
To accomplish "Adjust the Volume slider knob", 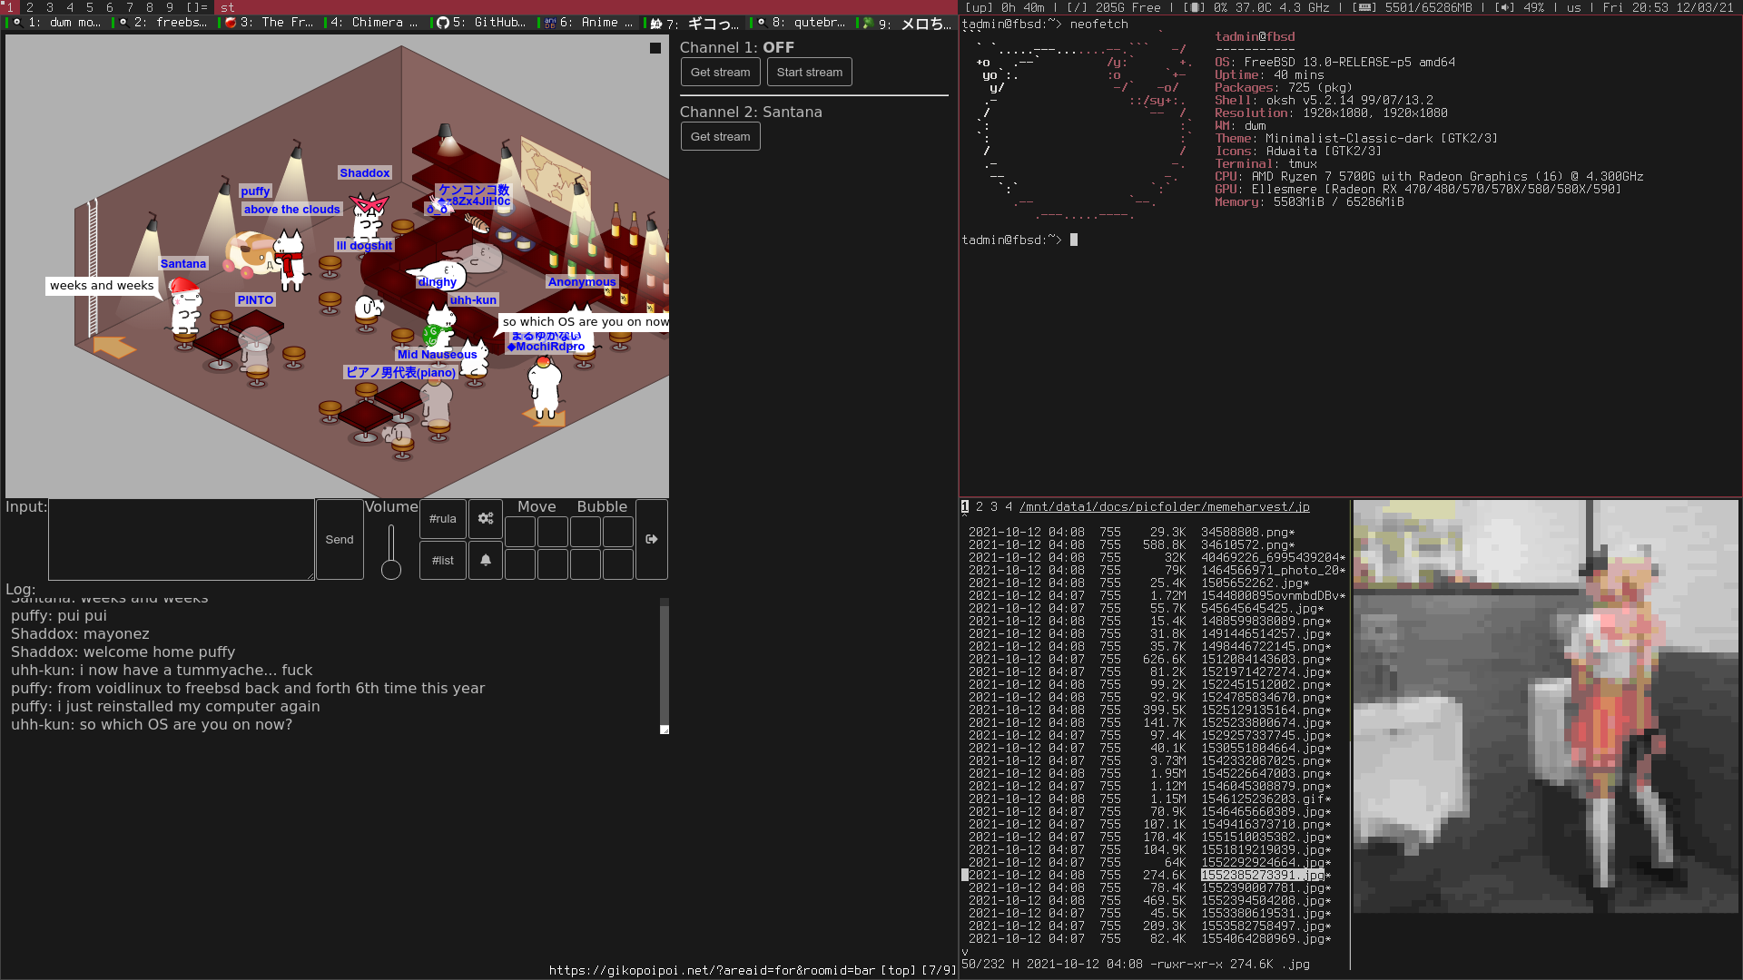I will (x=391, y=570).
